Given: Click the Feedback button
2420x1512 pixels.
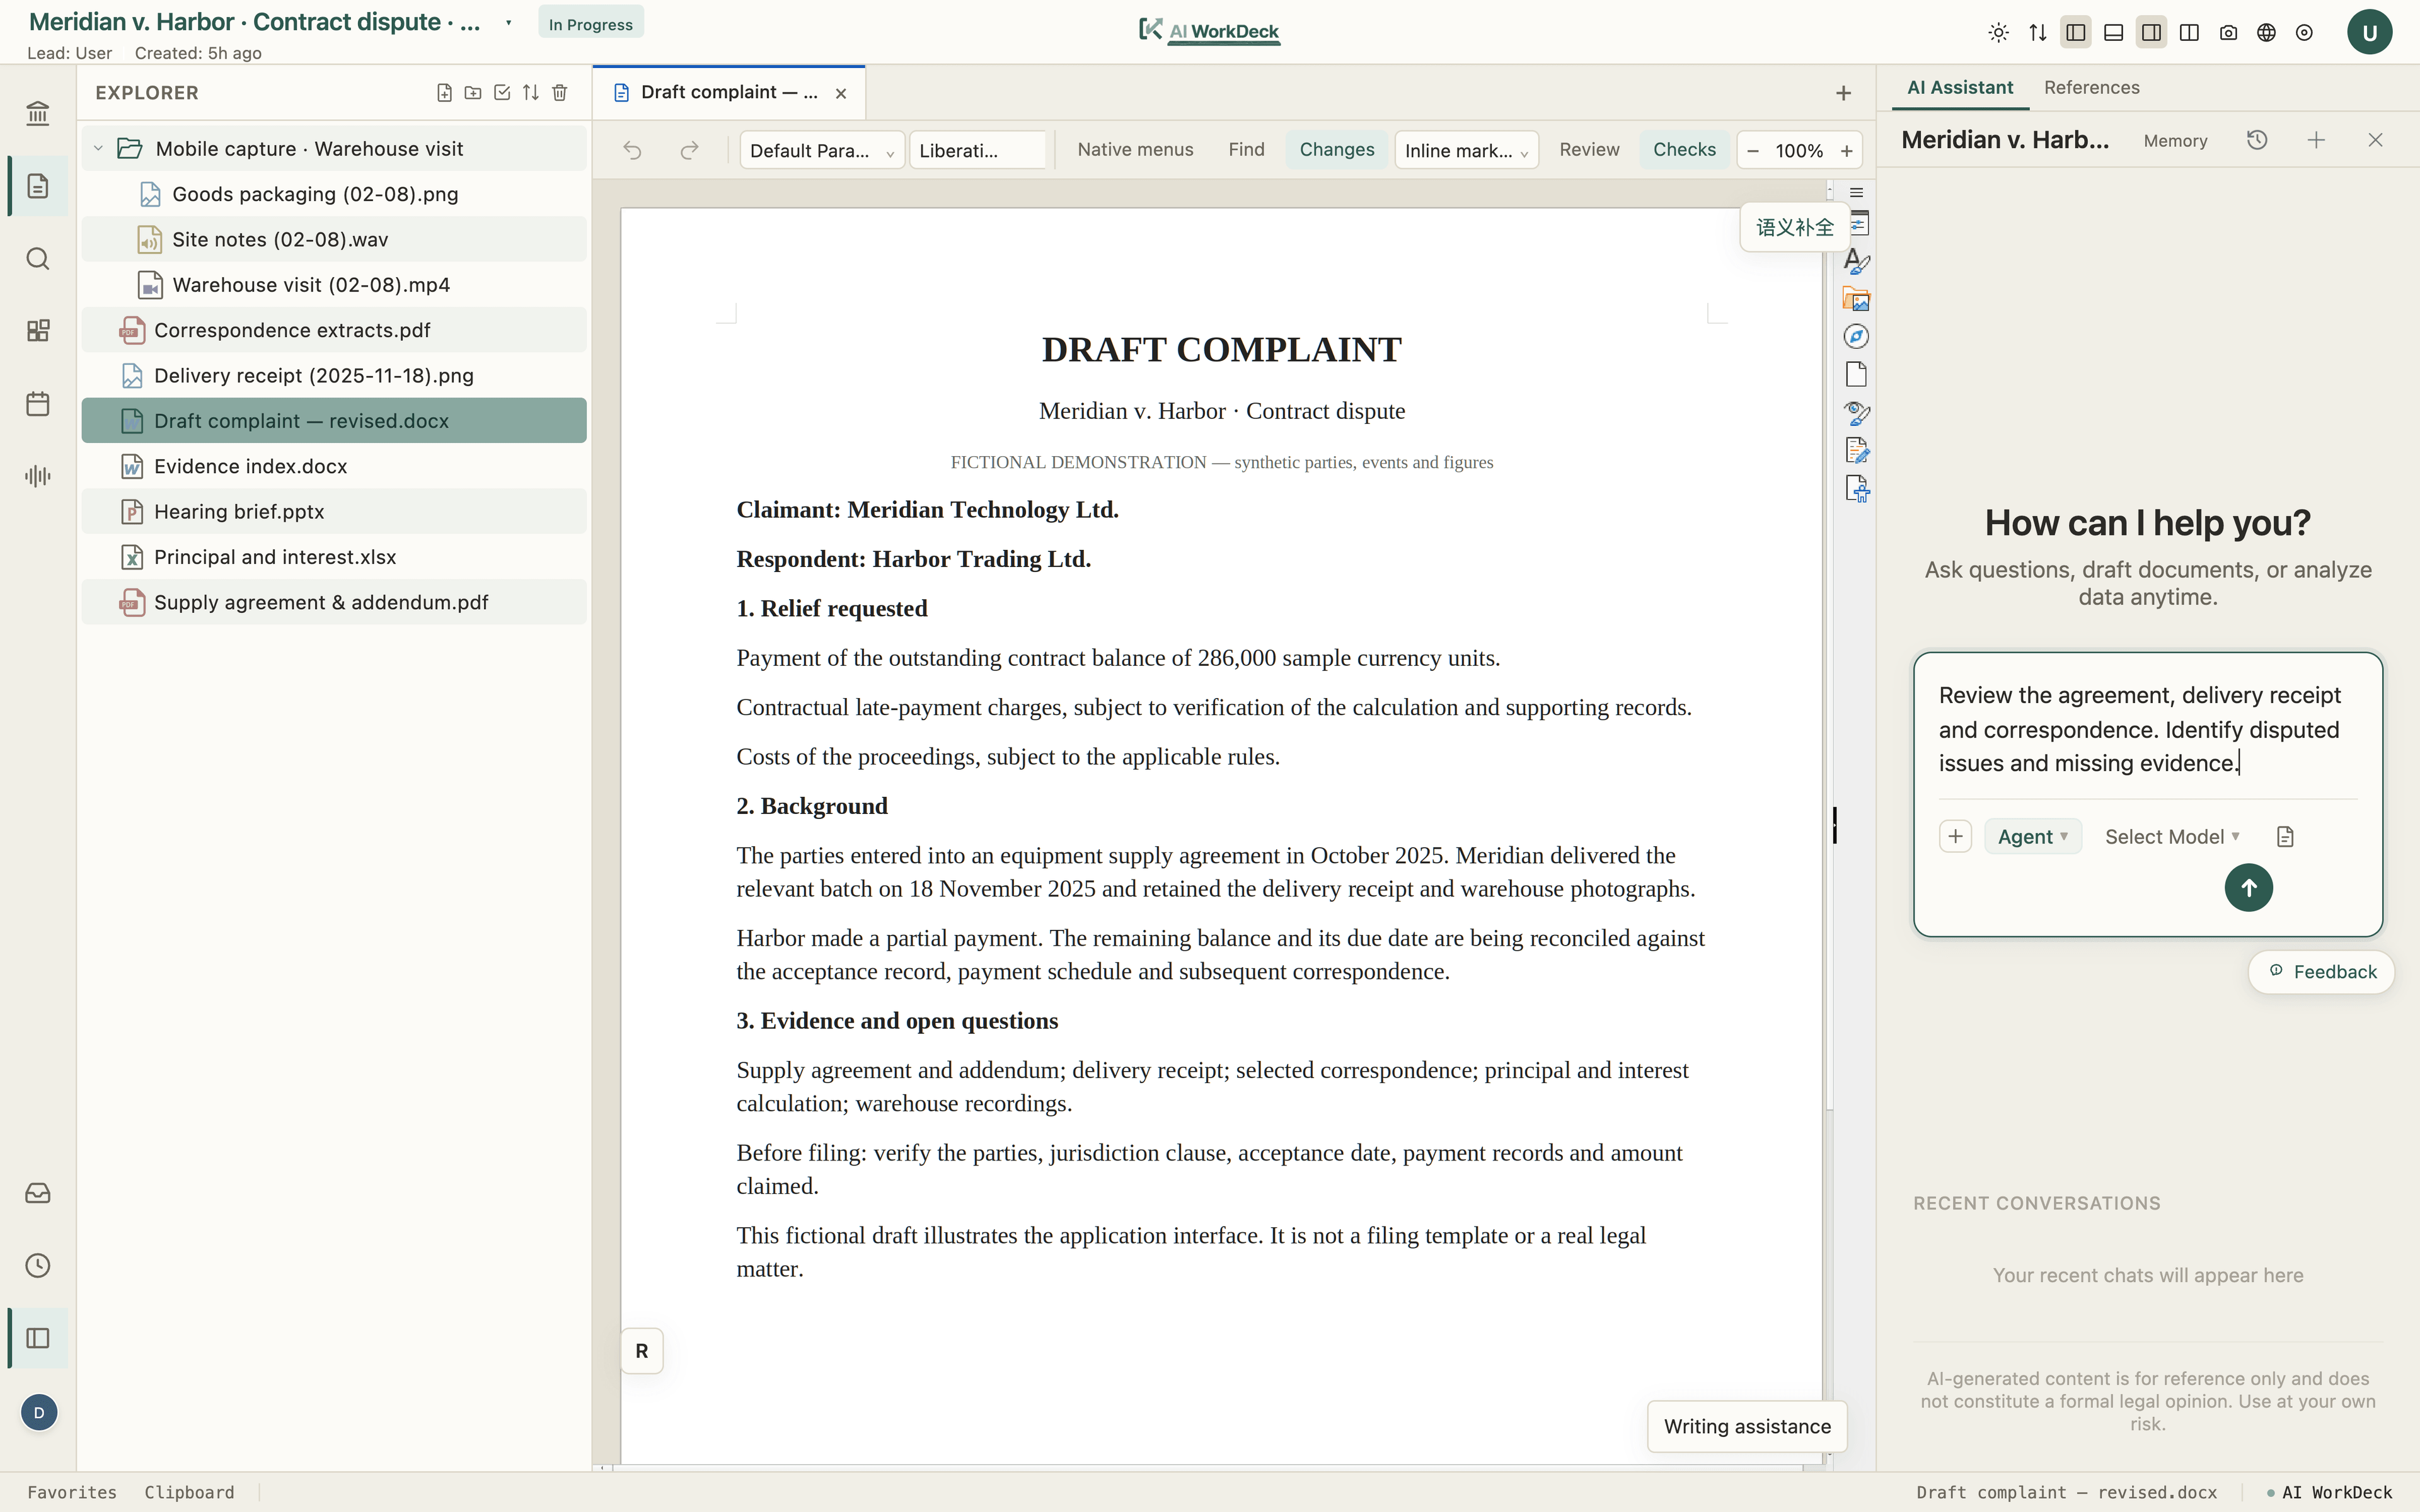Looking at the screenshot, I should [x=2322, y=972].
